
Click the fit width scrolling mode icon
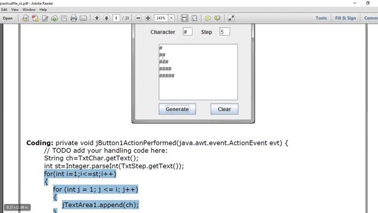coord(184,18)
